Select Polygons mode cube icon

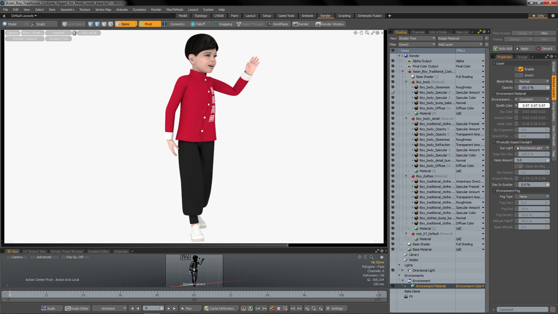click(104, 24)
